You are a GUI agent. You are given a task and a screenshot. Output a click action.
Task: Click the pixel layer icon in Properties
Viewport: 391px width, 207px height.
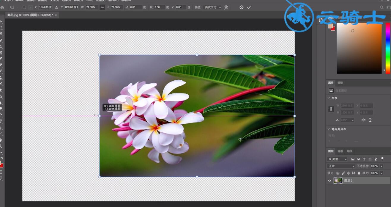331,90
